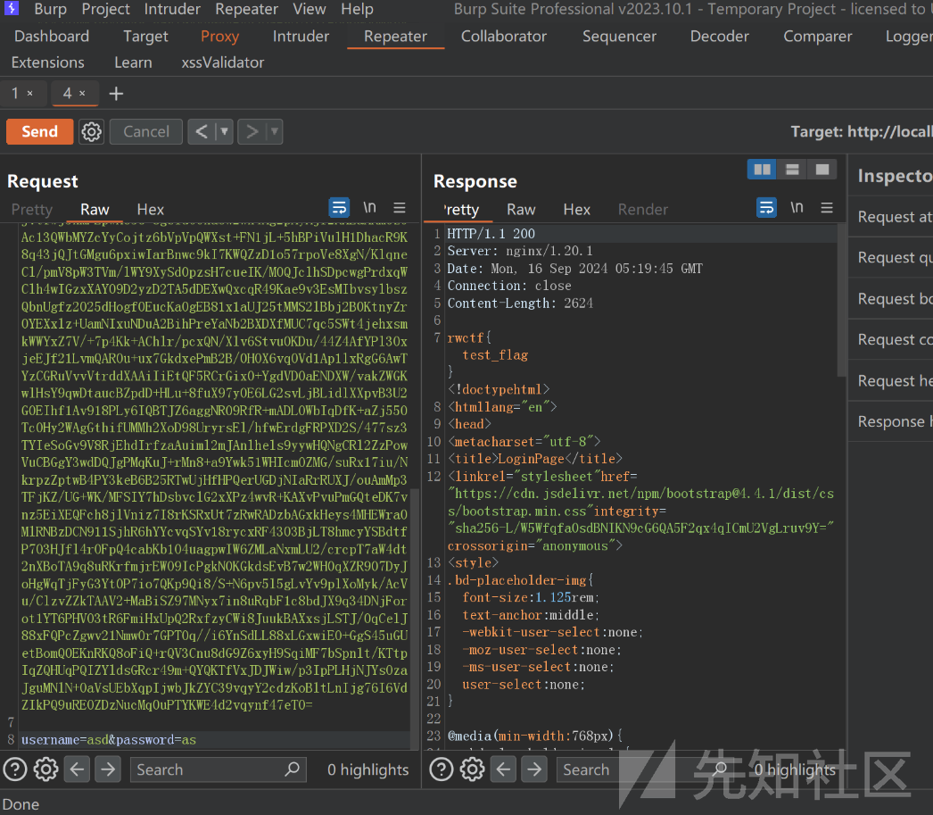
Task: Click the Server: nginx/1.20.1 header line
Action: (519, 251)
